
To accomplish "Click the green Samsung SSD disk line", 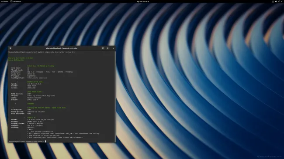I will (x=46, y=108).
